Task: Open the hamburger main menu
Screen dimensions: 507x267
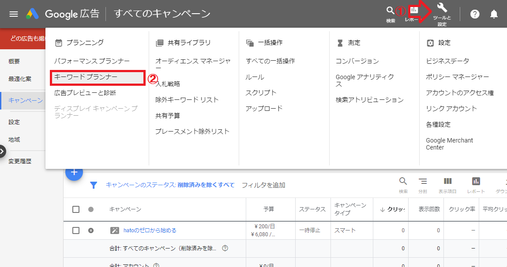Action: [x=14, y=14]
